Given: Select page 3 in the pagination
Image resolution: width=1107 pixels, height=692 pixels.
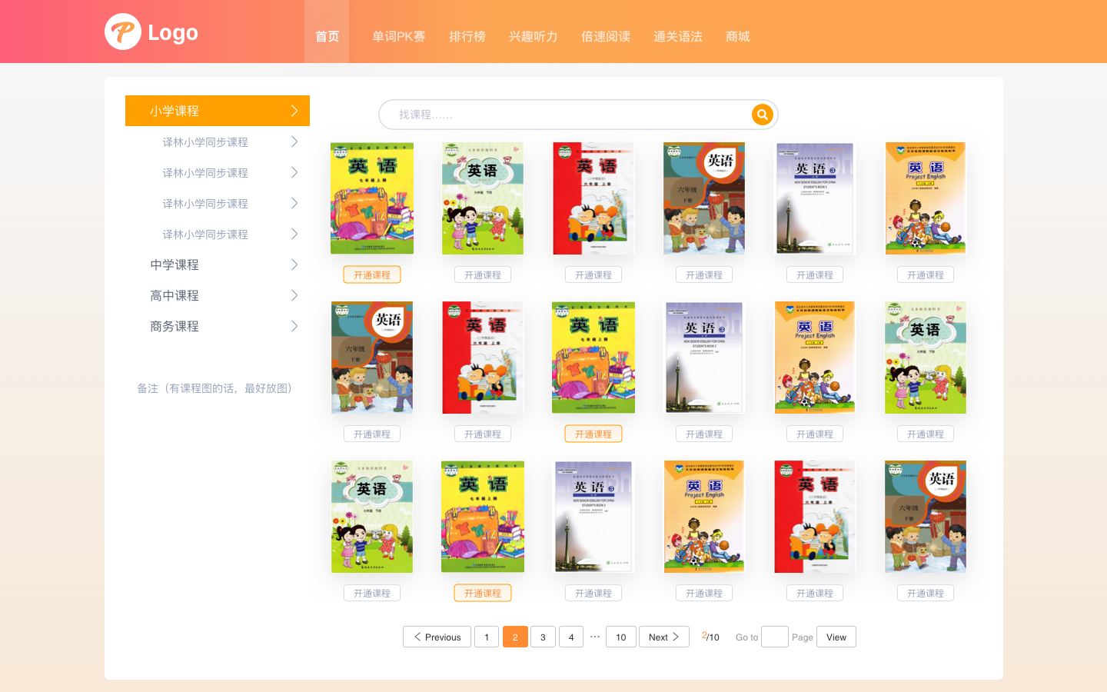Looking at the screenshot, I should (x=543, y=637).
